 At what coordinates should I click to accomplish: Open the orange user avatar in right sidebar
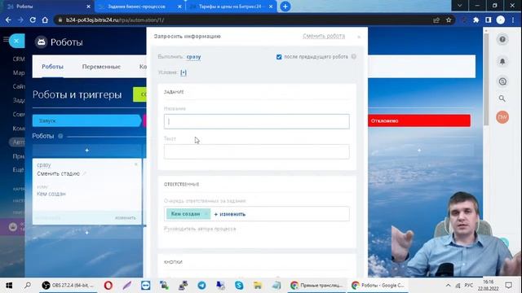pos(502,117)
